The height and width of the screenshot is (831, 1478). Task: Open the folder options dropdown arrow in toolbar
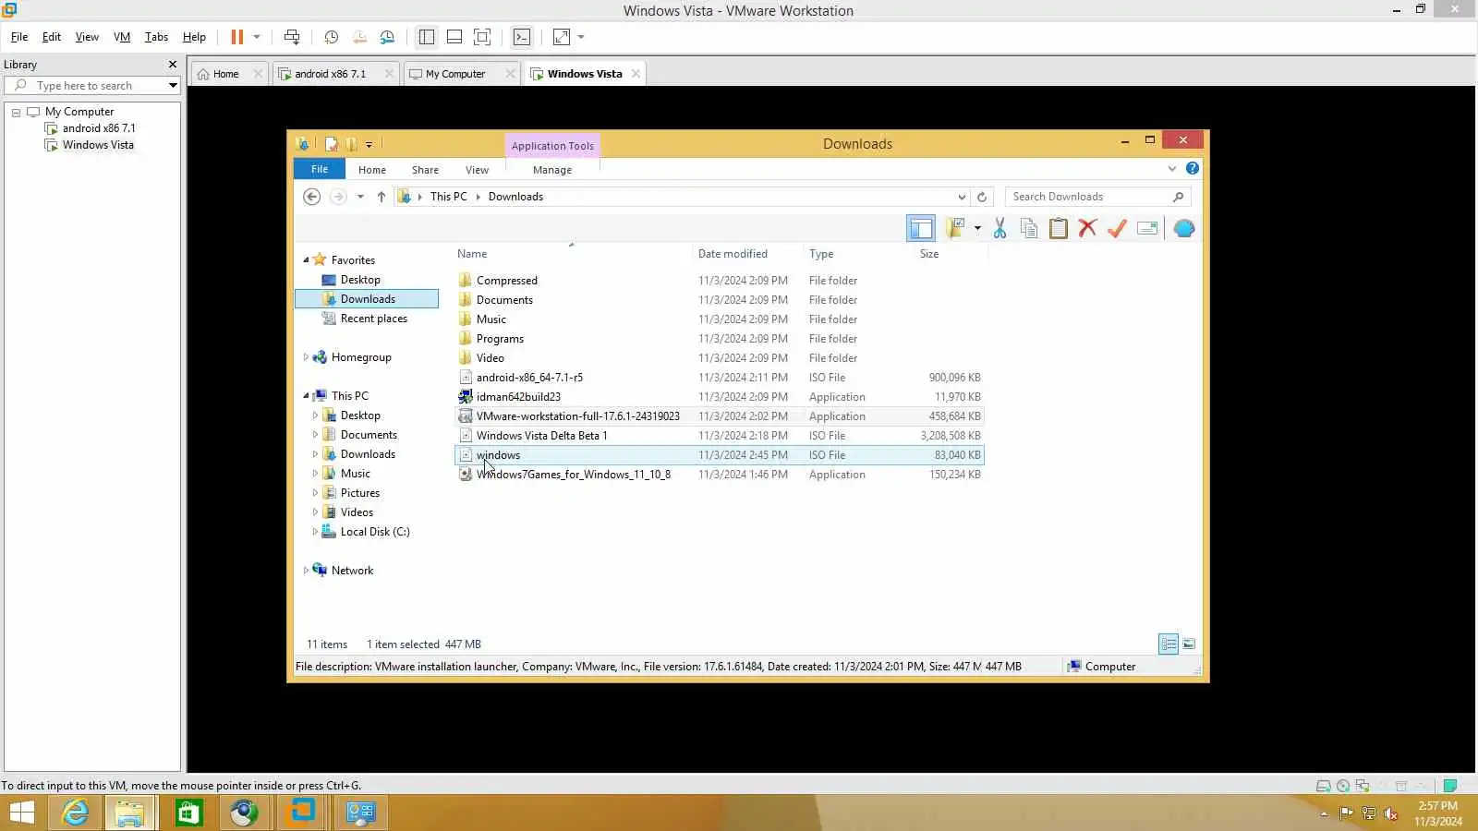click(x=977, y=228)
